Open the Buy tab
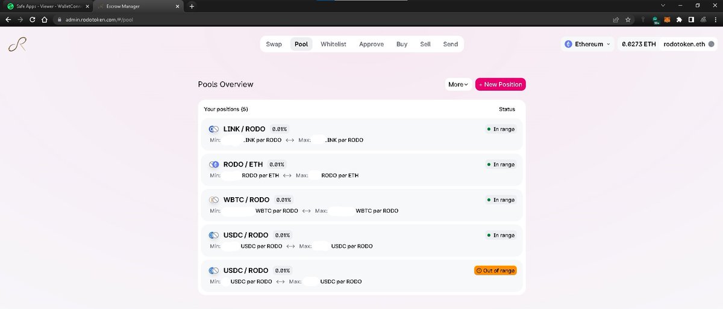Image resolution: width=723 pixels, height=309 pixels. pyautogui.click(x=402, y=44)
